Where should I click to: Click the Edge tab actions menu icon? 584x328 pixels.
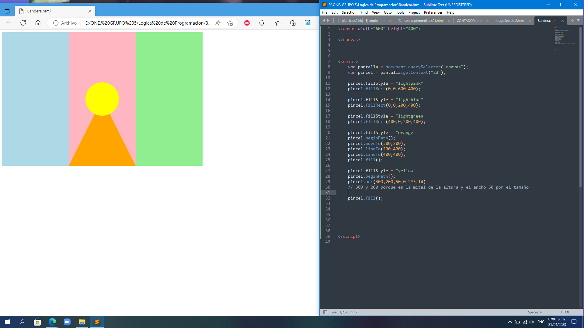[7, 11]
